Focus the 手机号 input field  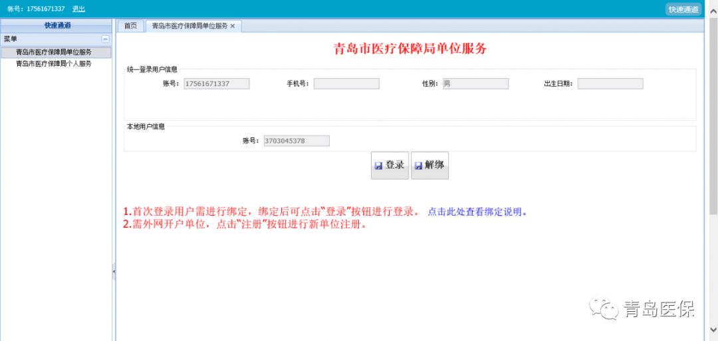coord(346,84)
